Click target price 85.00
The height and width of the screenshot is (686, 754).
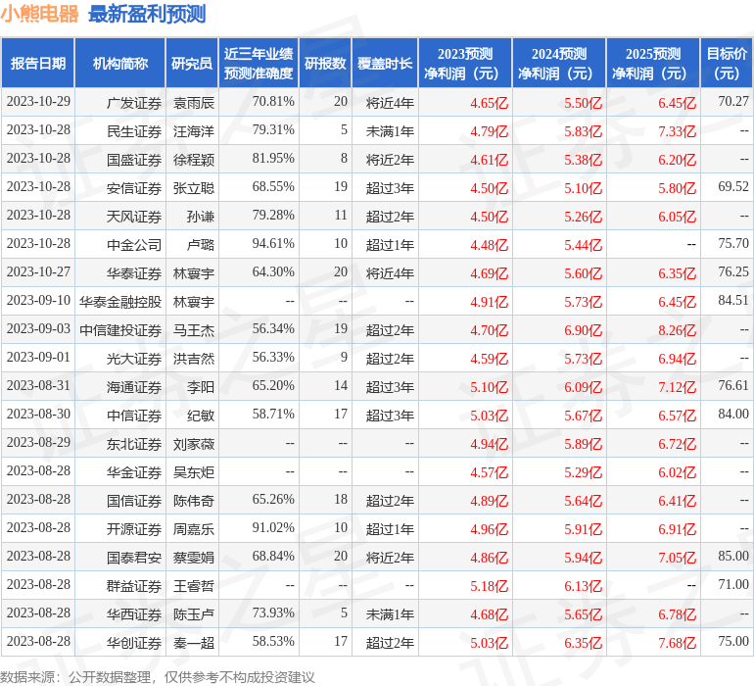click(x=733, y=556)
